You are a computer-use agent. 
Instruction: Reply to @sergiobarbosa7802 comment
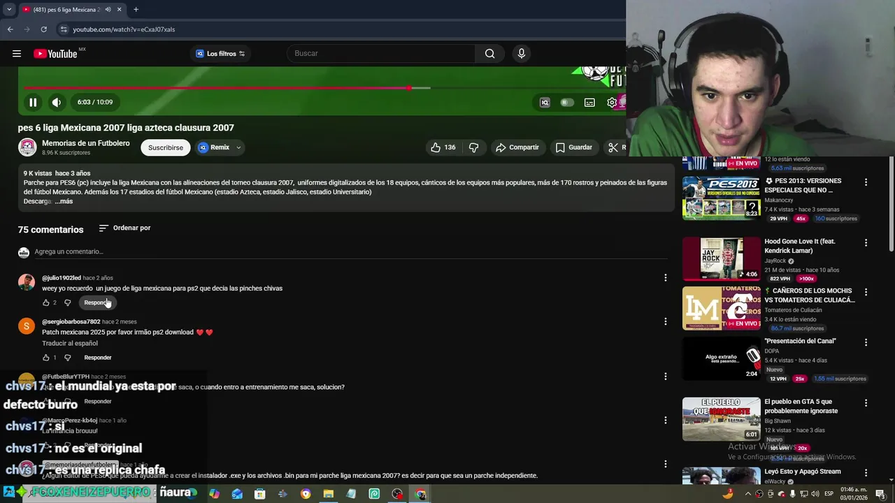[x=98, y=358]
